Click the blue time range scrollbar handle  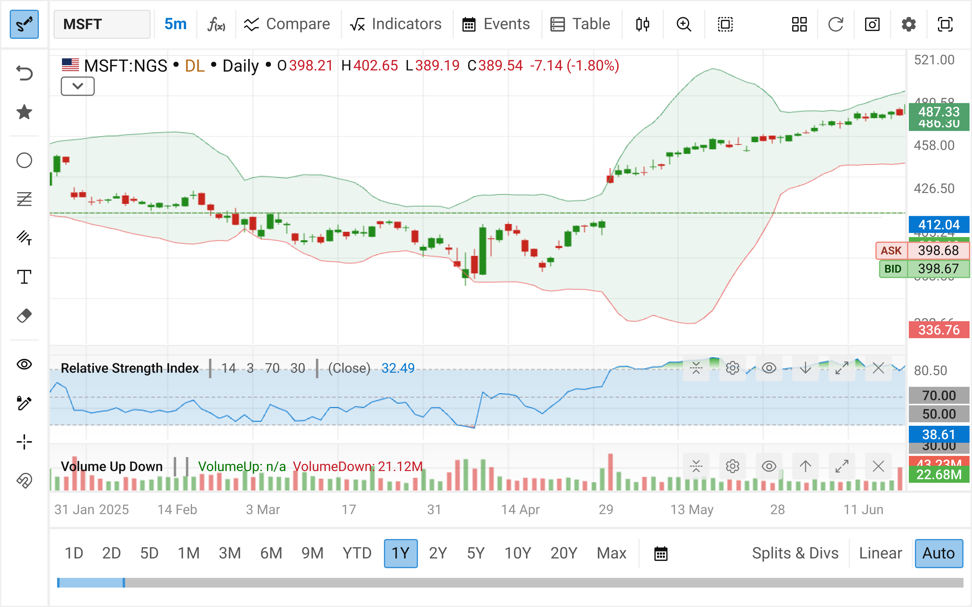91,582
